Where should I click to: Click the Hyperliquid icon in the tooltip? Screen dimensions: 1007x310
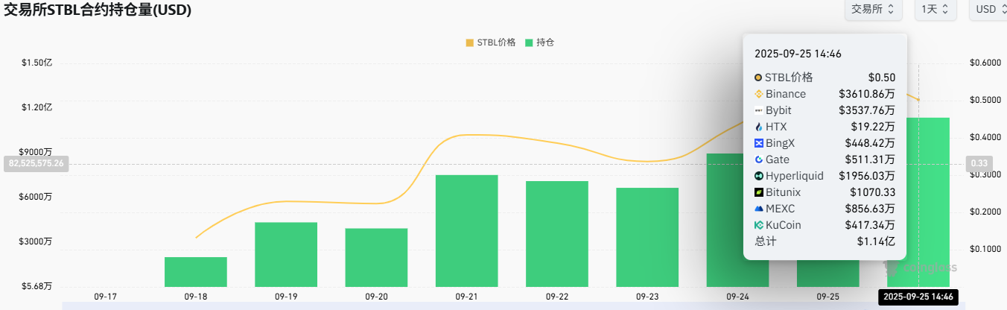click(x=758, y=176)
